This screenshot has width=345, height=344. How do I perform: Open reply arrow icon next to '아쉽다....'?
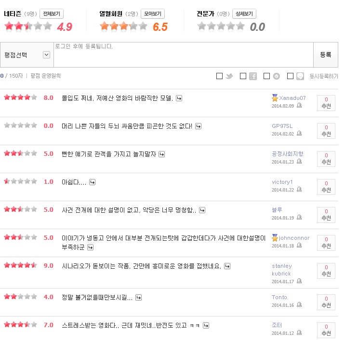click(x=93, y=182)
